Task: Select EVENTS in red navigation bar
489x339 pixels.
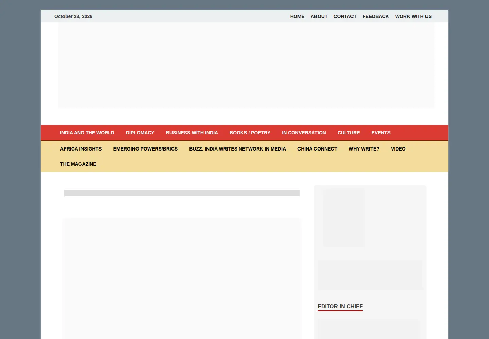Action: pos(381,133)
